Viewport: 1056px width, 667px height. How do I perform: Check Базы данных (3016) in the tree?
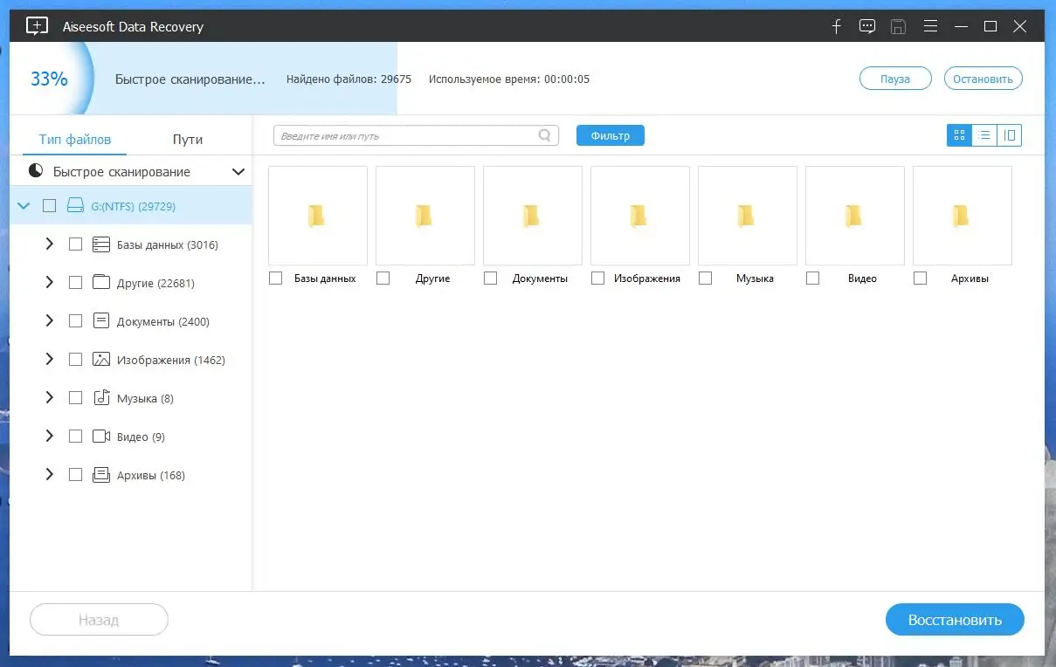click(x=75, y=244)
